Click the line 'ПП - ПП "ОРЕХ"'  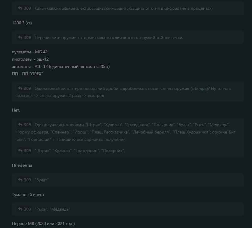pyautogui.click(x=27, y=74)
